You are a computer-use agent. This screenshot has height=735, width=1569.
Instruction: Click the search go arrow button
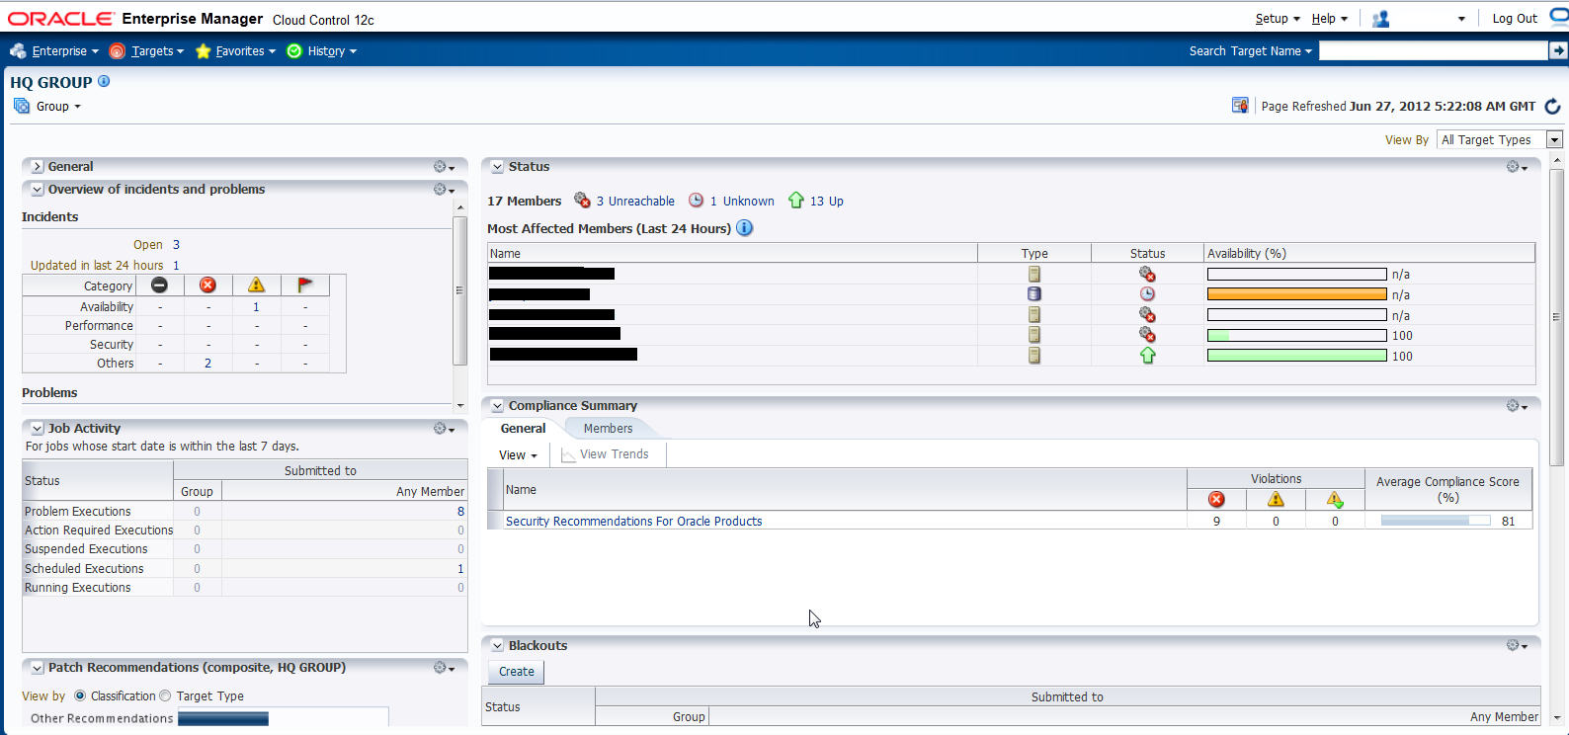point(1558,50)
